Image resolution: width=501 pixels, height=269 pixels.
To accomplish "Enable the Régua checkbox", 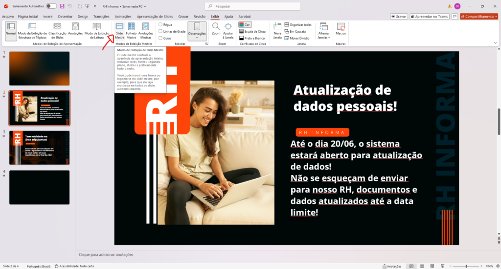I will pyautogui.click(x=161, y=24).
